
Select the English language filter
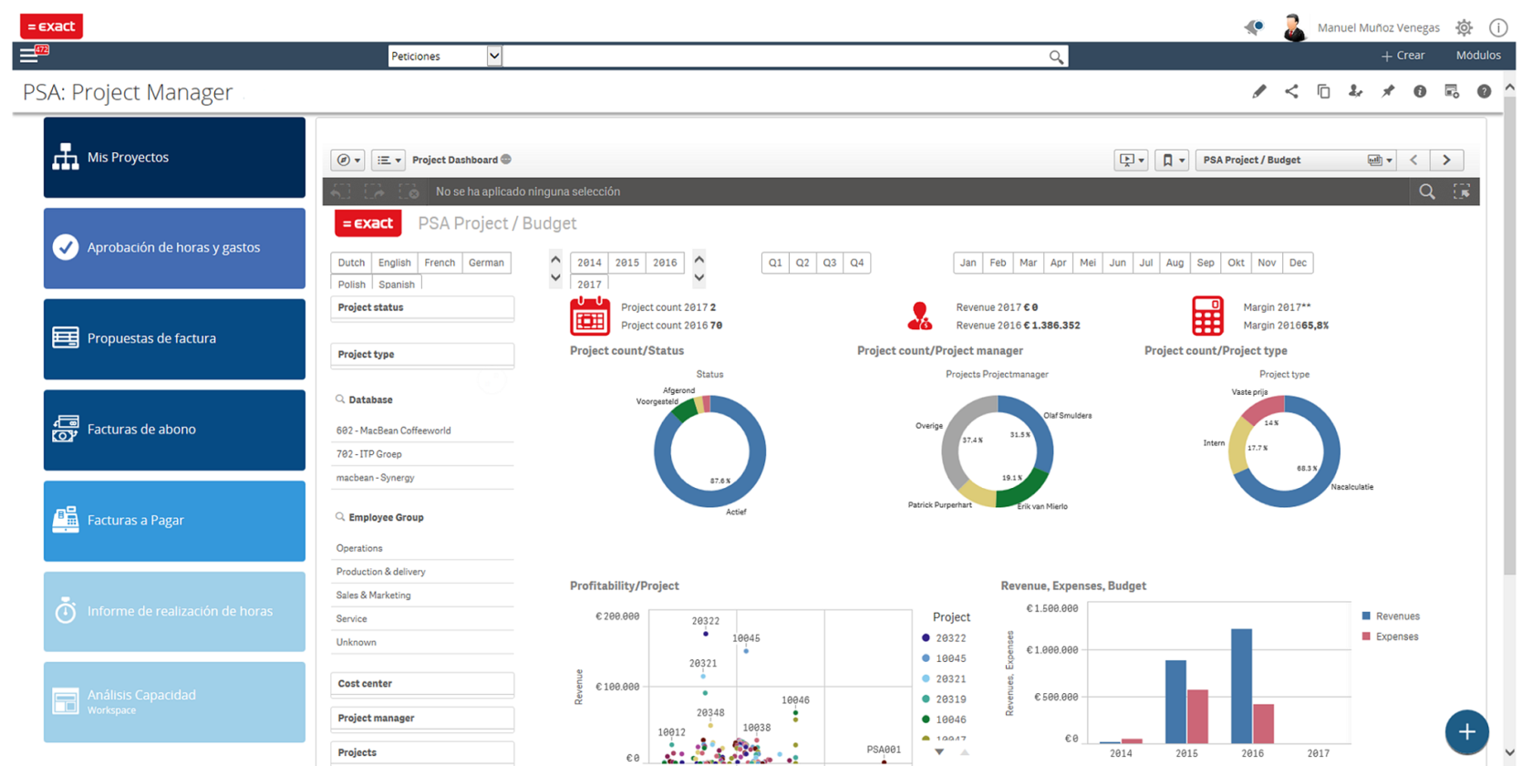(x=394, y=263)
